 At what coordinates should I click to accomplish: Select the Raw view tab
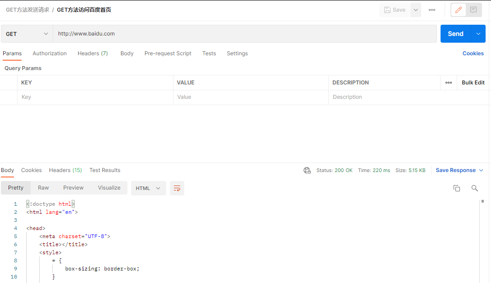coord(43,188)
